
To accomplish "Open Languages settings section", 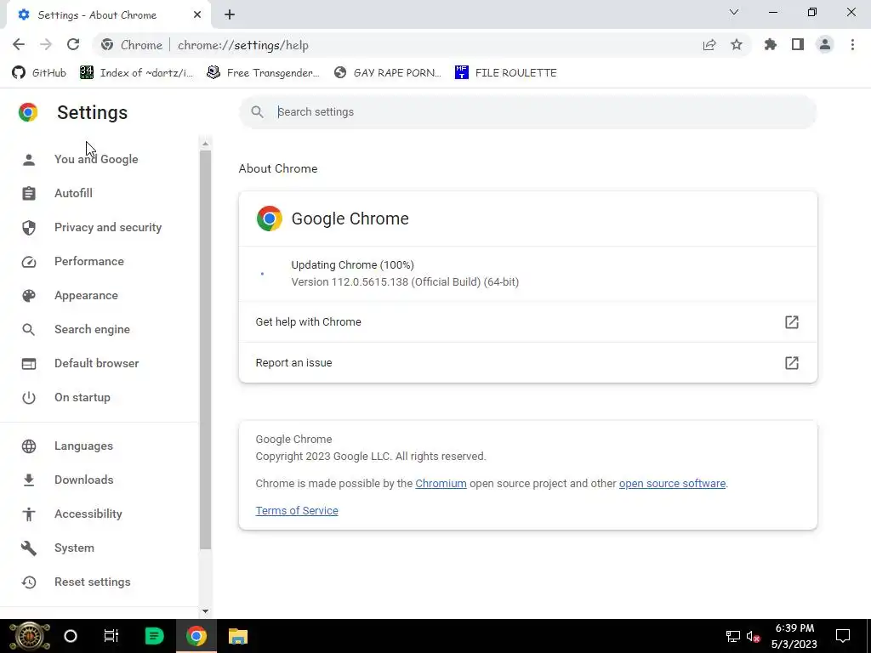I will coord(83,446).
